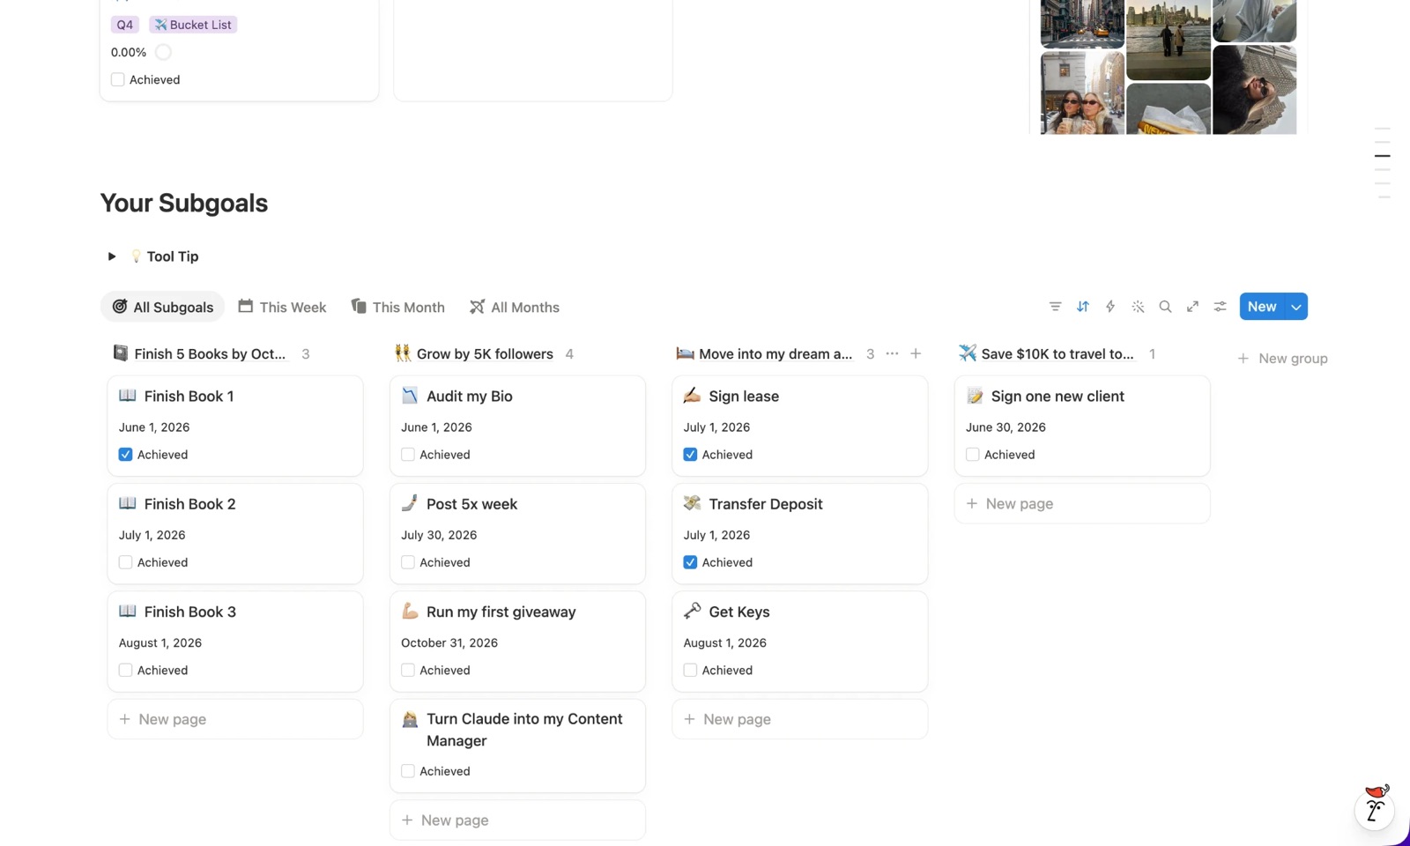Screen dimensions: 1410x846
Task: Check Achieved on Audit my Bio
Action: click(x=408, y=455)
